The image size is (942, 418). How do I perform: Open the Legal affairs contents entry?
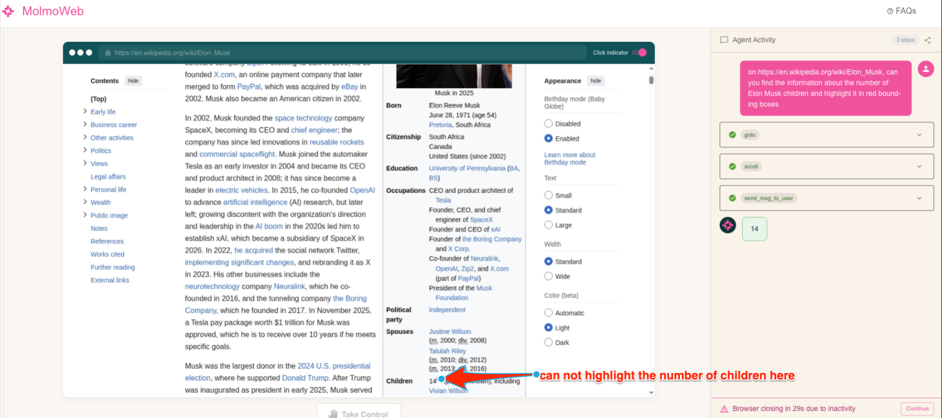coord(108,177)
